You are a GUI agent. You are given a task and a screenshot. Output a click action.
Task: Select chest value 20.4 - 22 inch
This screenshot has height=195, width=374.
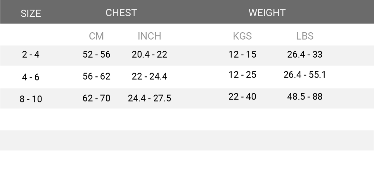tap(149, 55)
